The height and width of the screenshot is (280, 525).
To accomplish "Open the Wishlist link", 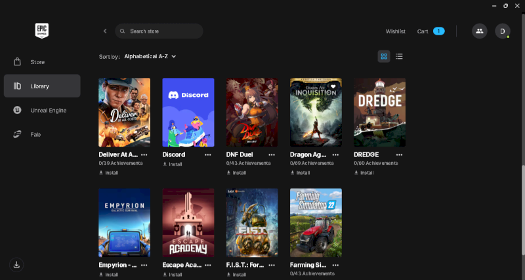I will pyautogui.click(x=396, y=31).
